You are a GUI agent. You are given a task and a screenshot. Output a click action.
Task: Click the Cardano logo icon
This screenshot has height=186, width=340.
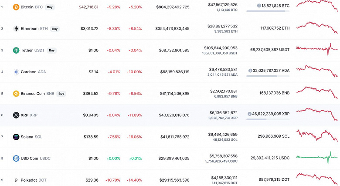click(x=16, y=72)
